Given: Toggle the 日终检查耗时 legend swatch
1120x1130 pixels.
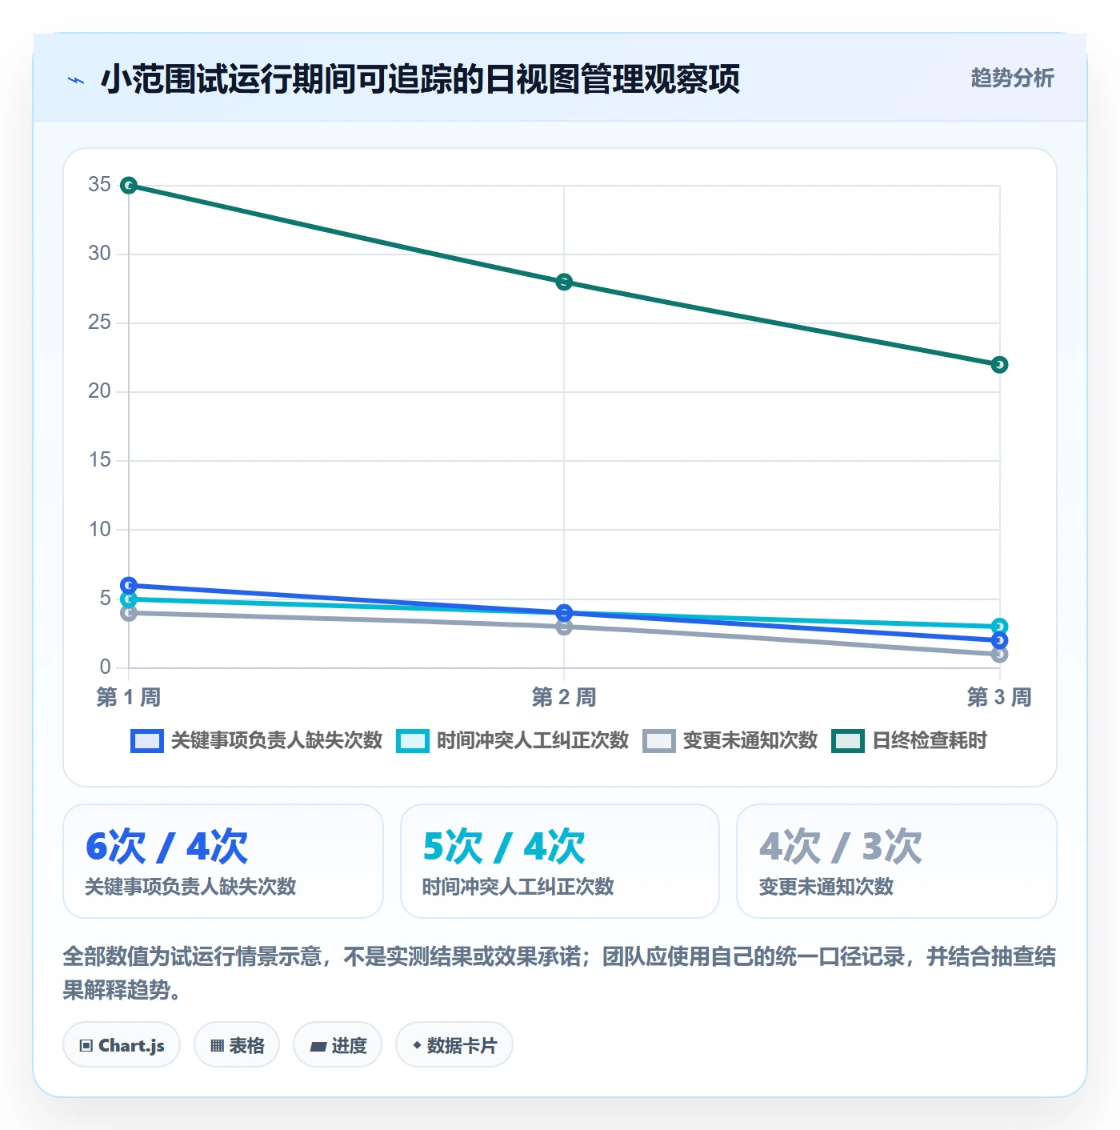Looking at the screenshot, I should [848, 741].
